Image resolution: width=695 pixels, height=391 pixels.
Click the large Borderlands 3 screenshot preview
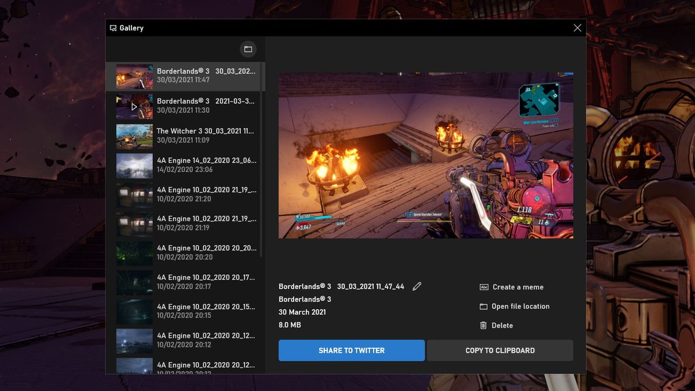pos(426,155)
